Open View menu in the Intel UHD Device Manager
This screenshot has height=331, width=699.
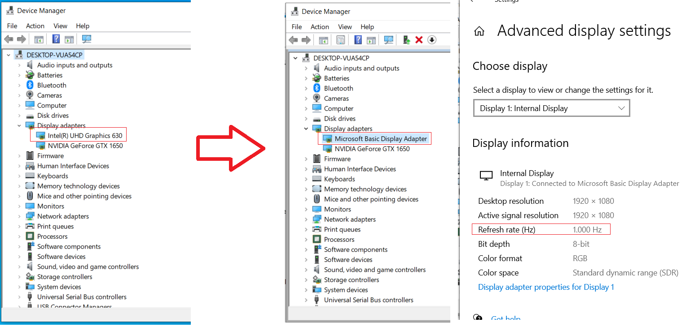click(x=60, y=26)
